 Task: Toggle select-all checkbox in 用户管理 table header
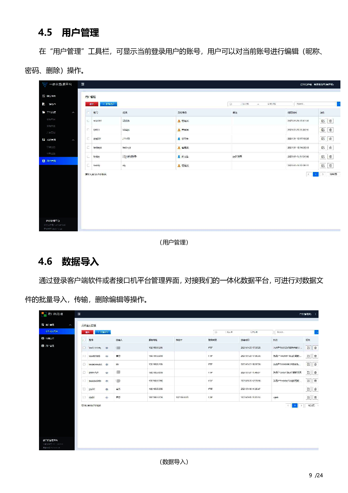(x=88, y=113)
